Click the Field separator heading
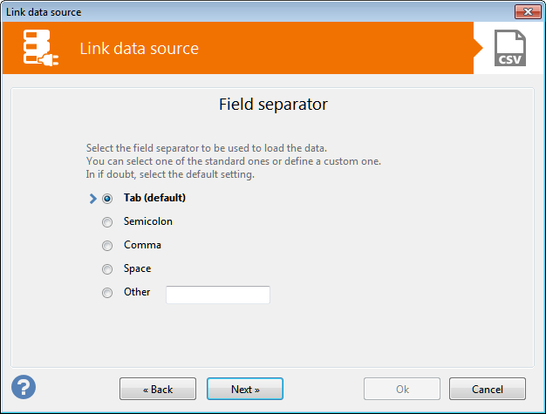This screenshot has height=414, width=546. point(273,105)
